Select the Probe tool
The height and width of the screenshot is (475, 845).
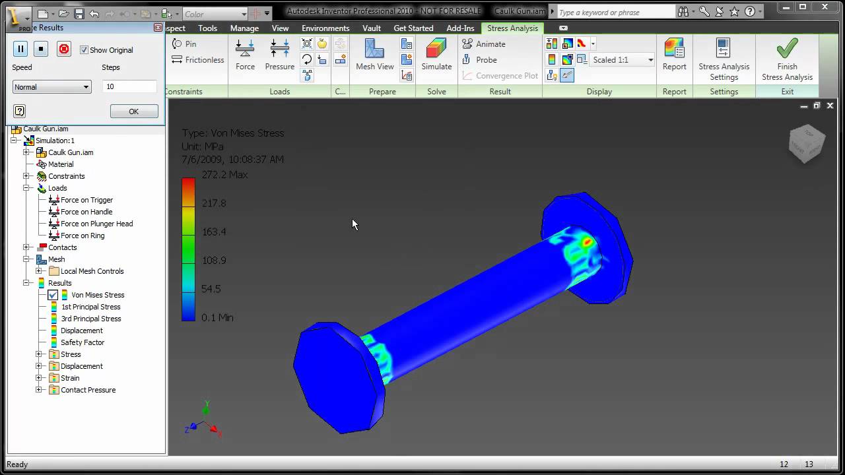tap(480, 60)
